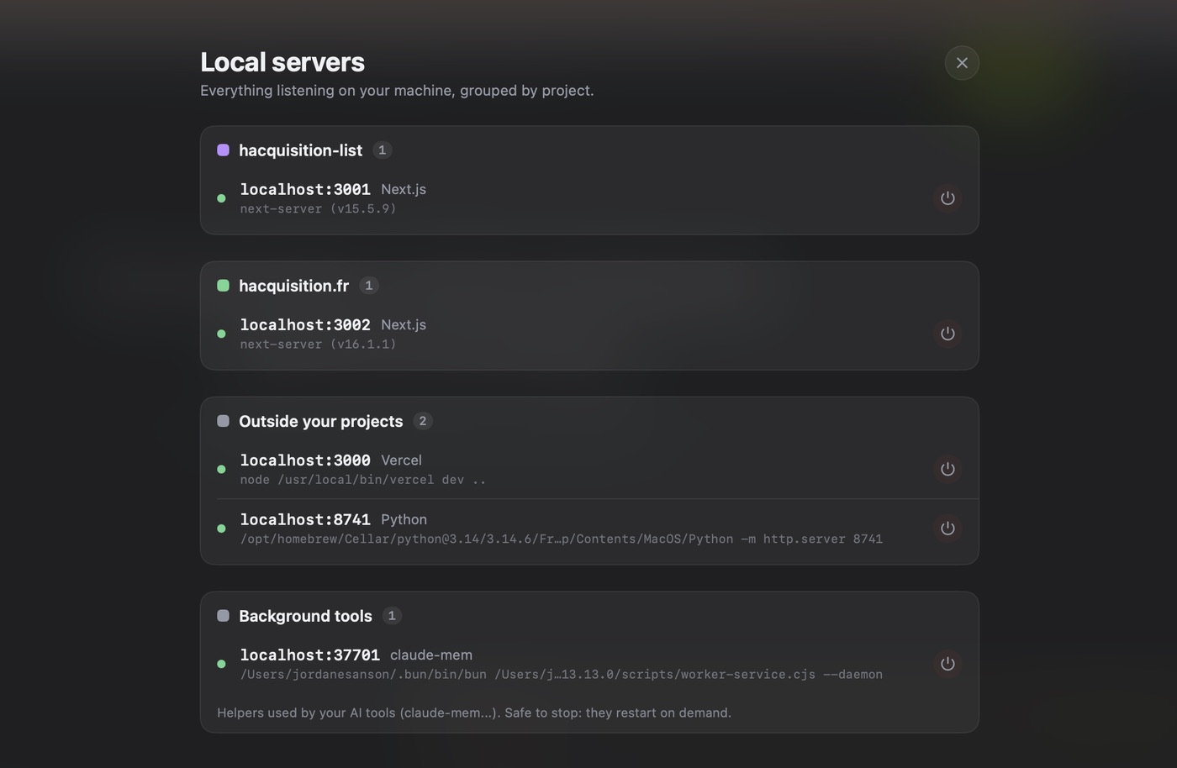Stop the localhost:37701 claude-mem power icon

(x=947, y=664)
